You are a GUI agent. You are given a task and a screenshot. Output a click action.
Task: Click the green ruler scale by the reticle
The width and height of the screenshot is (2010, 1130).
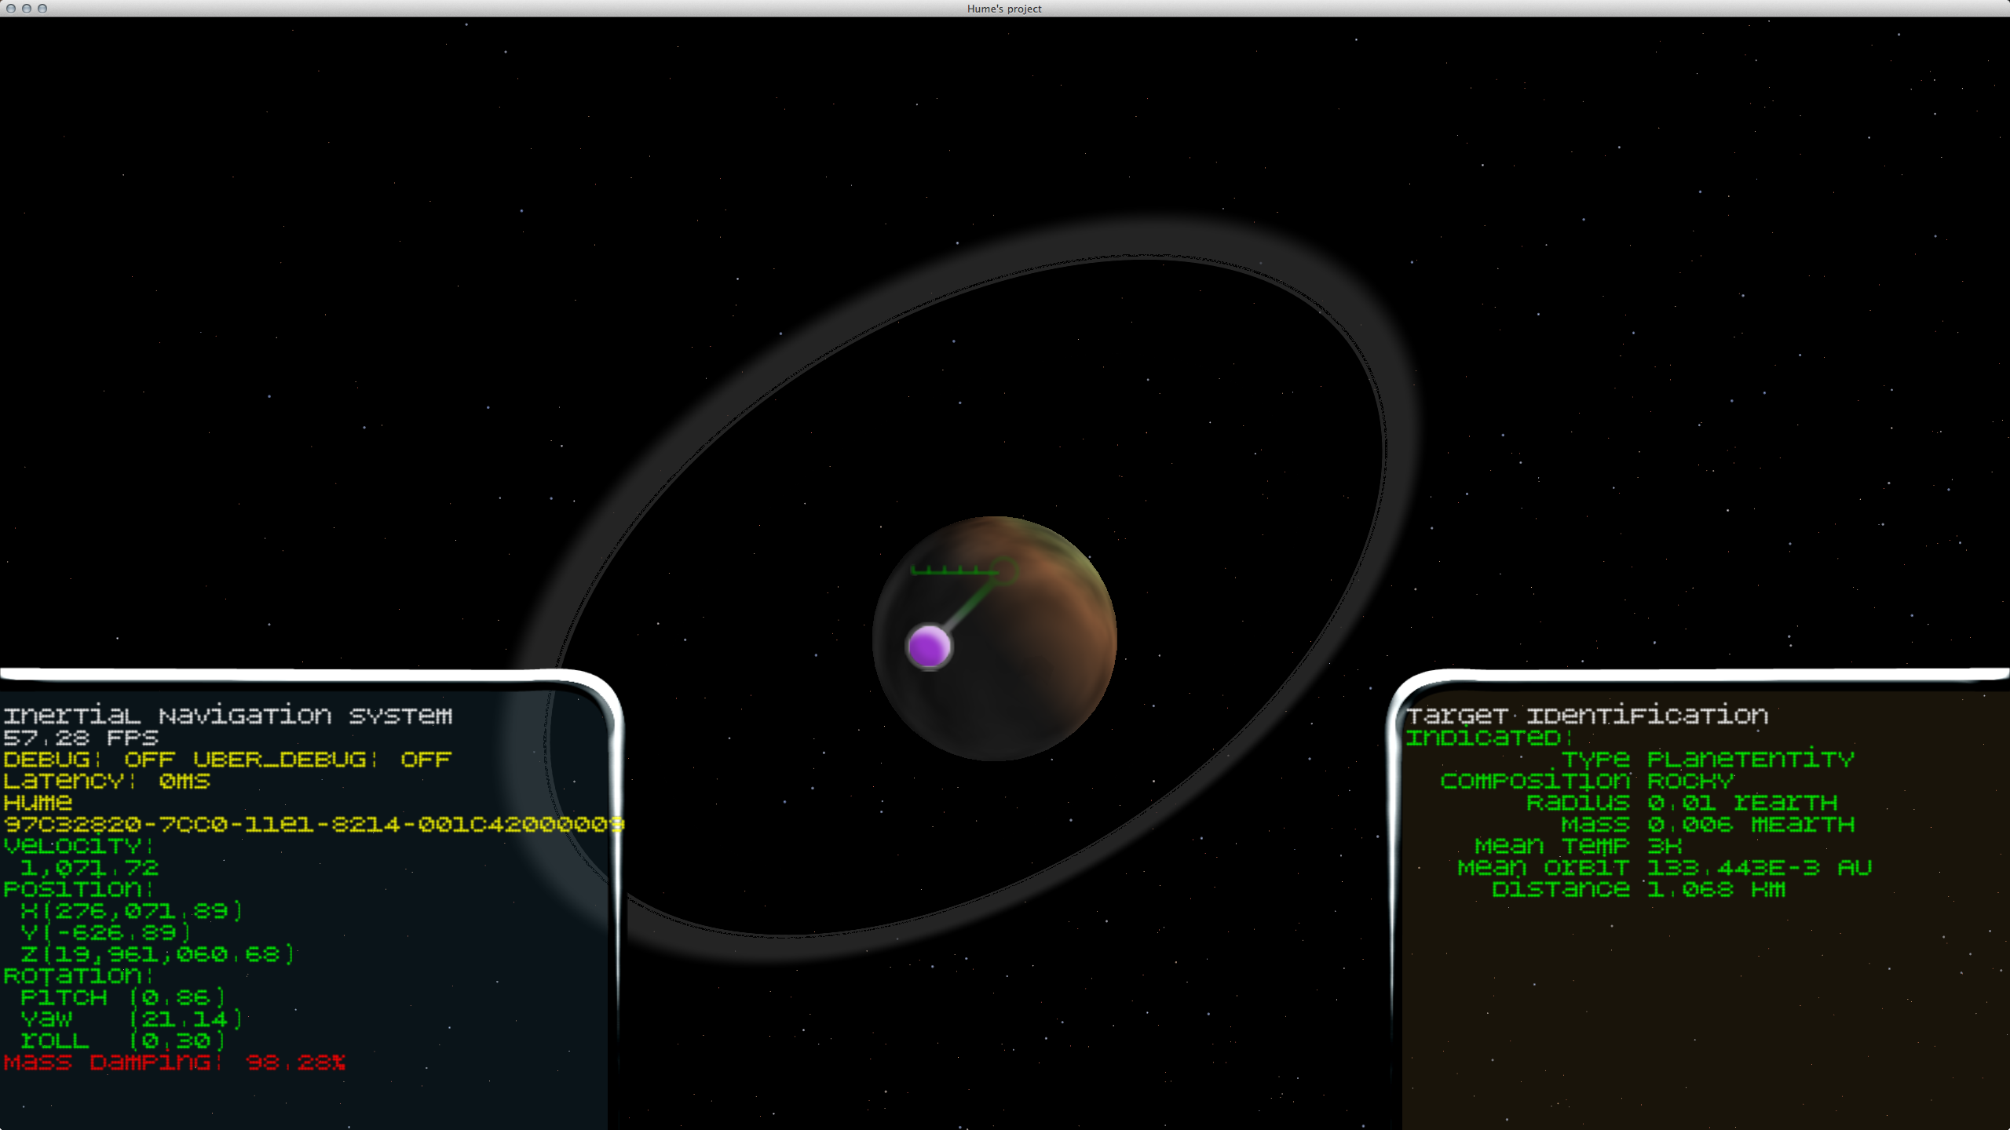953,570
